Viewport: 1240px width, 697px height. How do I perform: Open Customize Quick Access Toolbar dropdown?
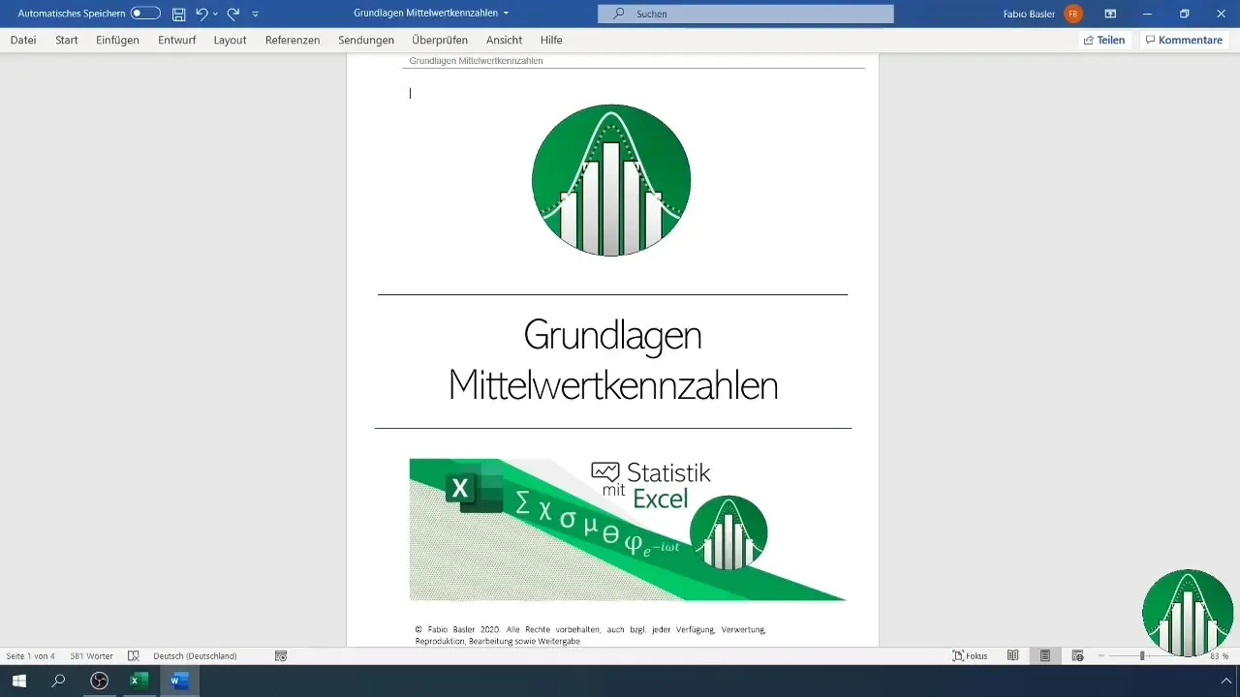255,15
